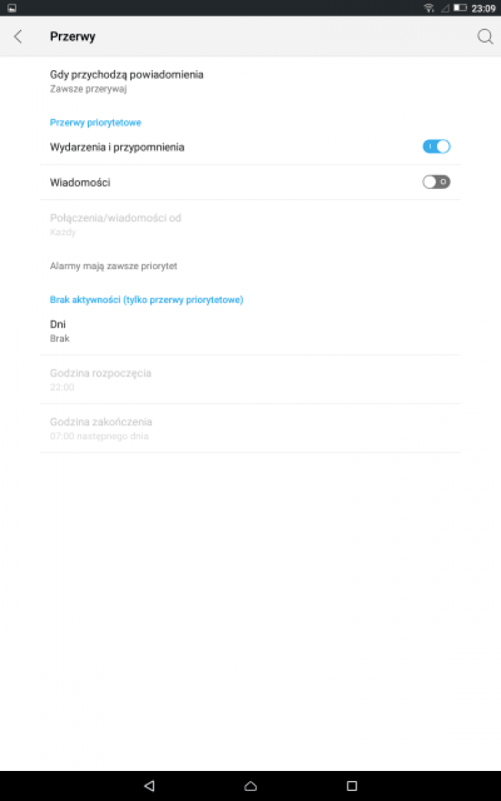Viewport: 501px width, 801px height.
Task: Tap the Wiadomości row label
Action: pos(80,182)
